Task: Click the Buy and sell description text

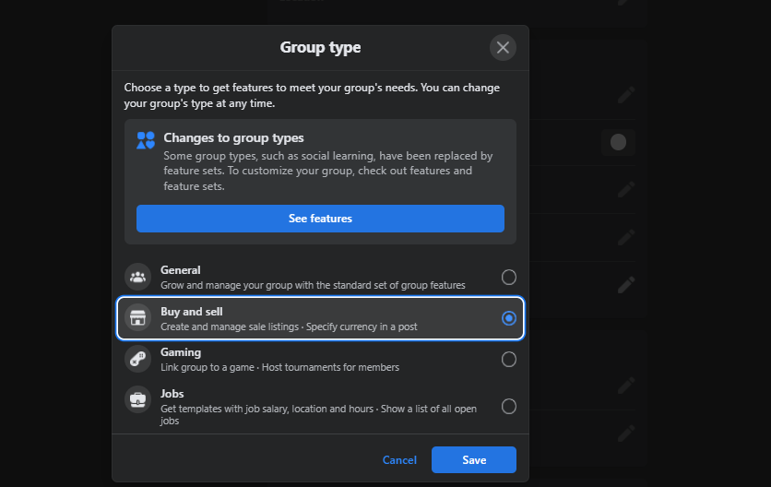Action: coord(289,327)
